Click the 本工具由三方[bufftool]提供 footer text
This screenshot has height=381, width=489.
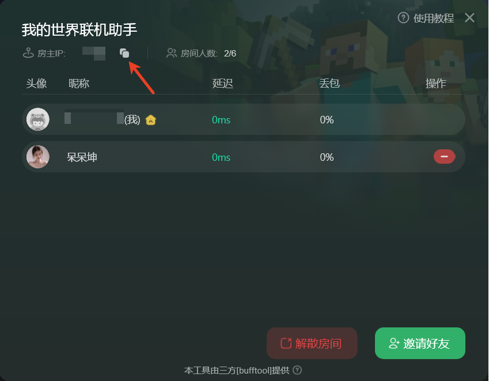pos(237,371)
